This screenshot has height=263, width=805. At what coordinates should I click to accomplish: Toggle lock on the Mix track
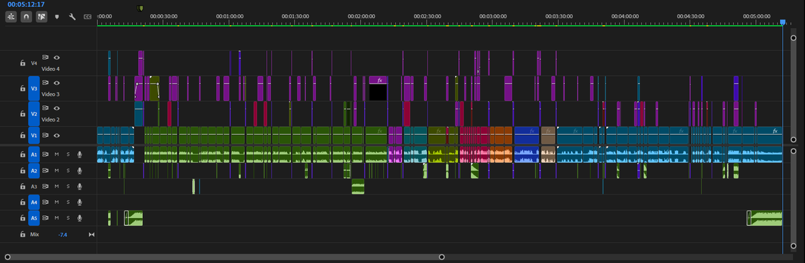(x=23, y=235)
